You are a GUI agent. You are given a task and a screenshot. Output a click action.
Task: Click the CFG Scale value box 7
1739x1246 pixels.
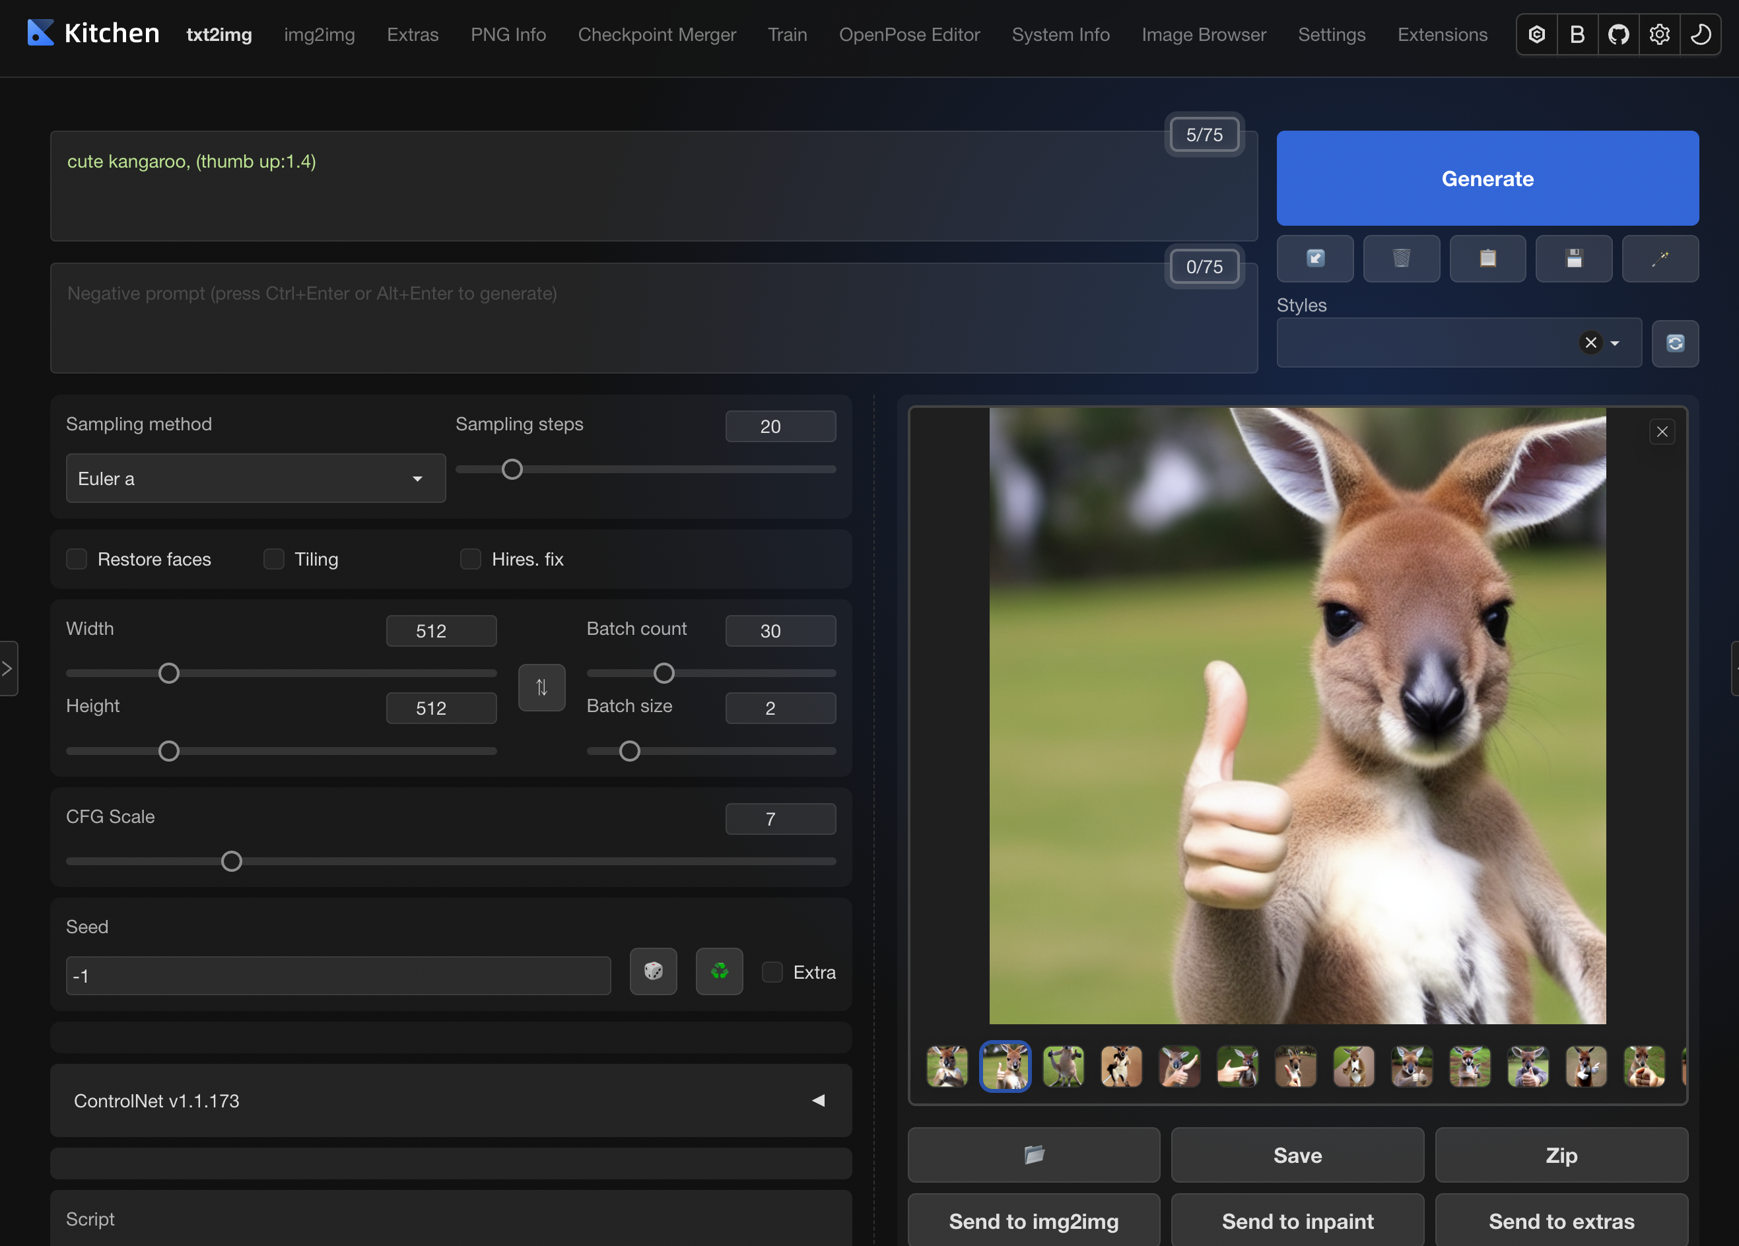(x=780, y=819)
